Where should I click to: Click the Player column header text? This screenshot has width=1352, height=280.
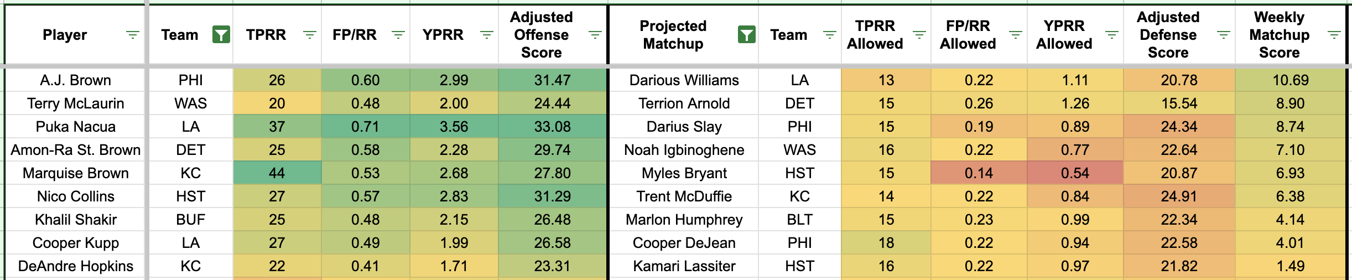[x=65, y=35]
